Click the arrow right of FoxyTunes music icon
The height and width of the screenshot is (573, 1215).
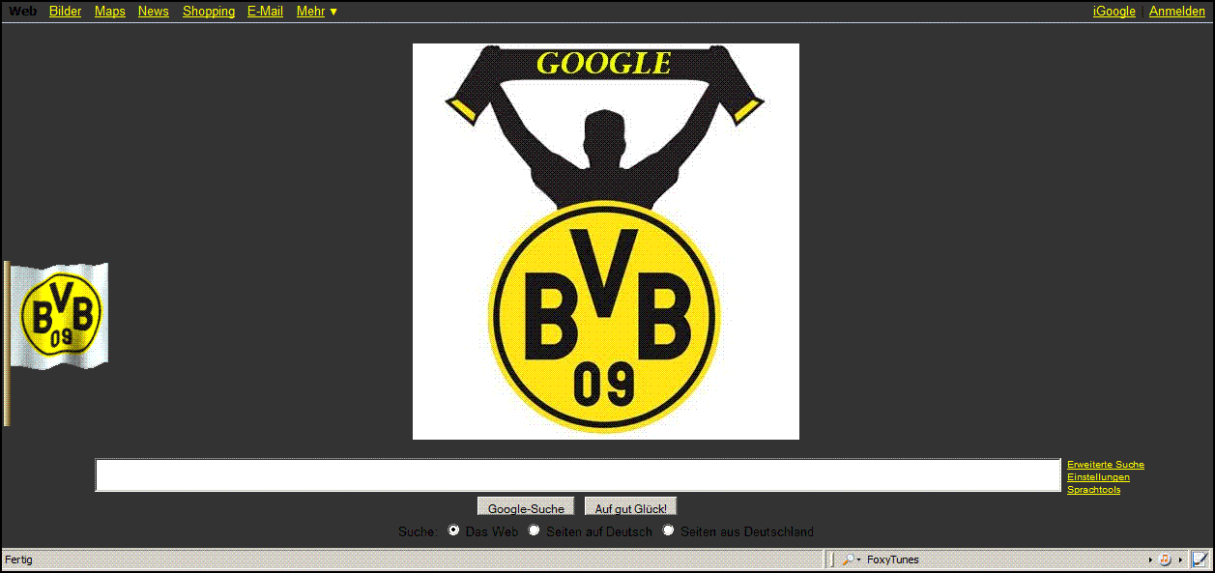1180,560
